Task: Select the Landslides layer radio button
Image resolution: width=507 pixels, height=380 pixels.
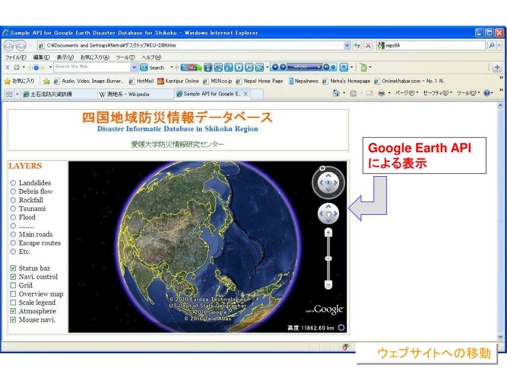Action: click(x=13, y=183)
